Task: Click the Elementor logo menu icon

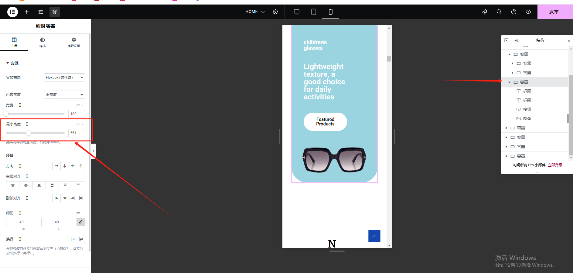Action: 12,12
